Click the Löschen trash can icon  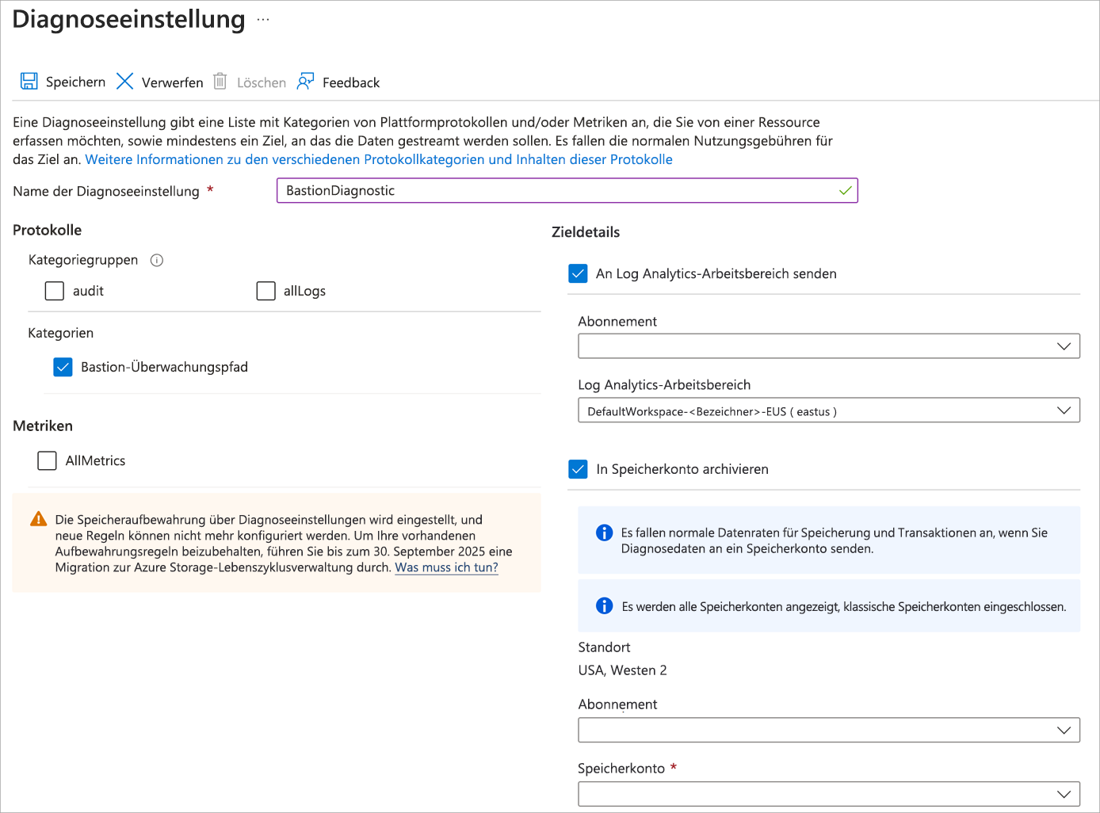(220, 82)
